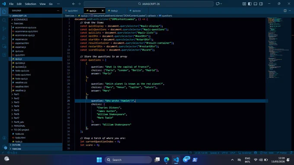Screen dimensions: 294x165
Task: Collapse the TO-DO project folder
Action: point(35,130)
